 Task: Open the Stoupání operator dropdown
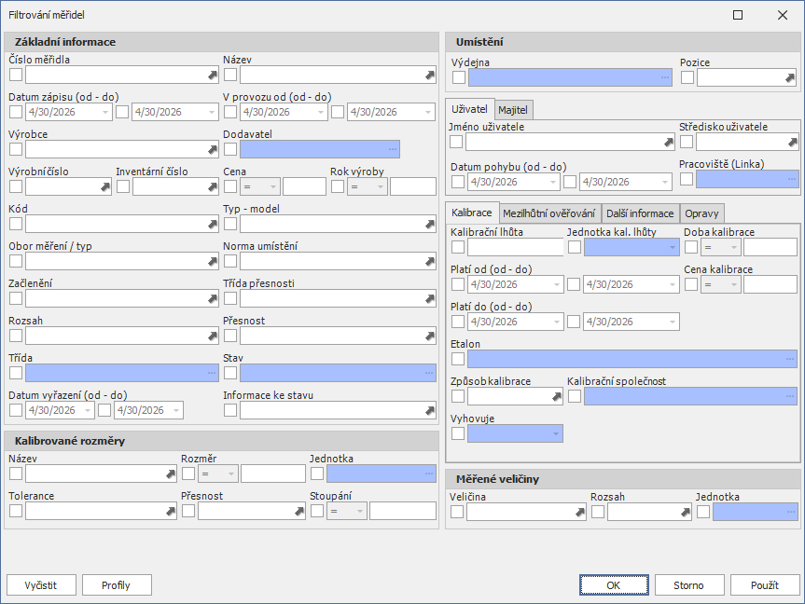[360, 511]
